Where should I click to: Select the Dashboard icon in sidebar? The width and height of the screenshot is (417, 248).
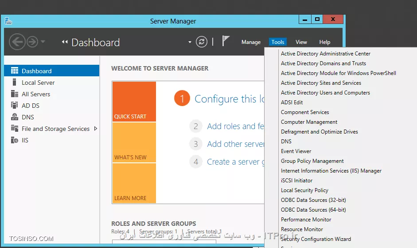[x=15, y=71]
